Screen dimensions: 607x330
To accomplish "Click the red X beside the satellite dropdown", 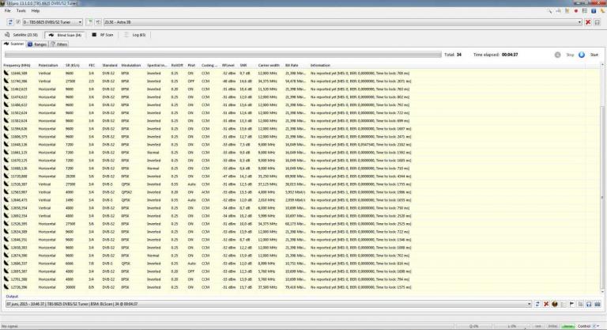I will 586,21.
